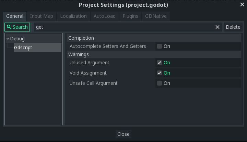Disable the Unused Argument warning checkbox
Viewport: 247px width, 142px height.
click(160, 63)
